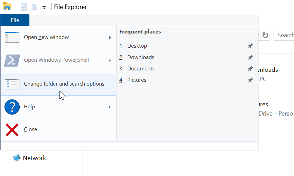This screenshot has height=176, width=294.
Task: Click the File Explorer folder icon in title bar
Action: point(7,6)
